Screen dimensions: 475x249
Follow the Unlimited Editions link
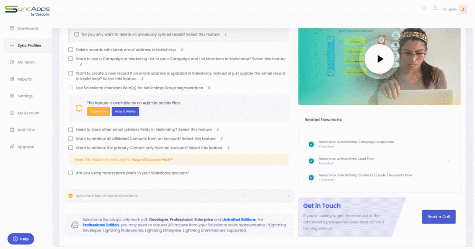coord(239,220)
